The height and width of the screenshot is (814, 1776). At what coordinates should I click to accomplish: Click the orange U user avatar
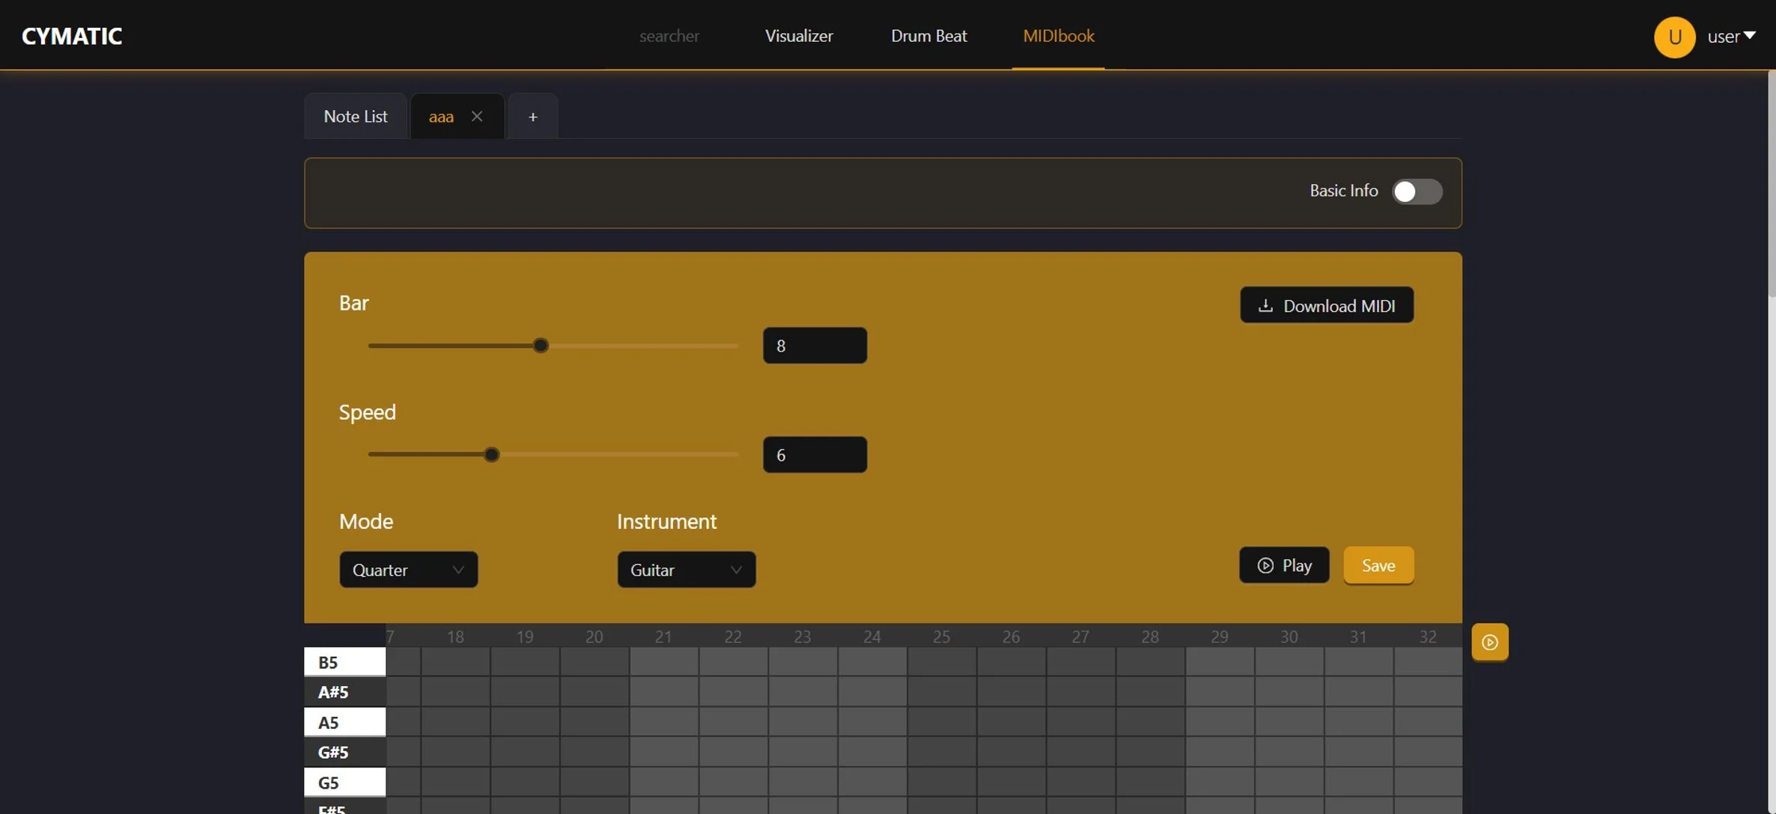[1674, 37]
